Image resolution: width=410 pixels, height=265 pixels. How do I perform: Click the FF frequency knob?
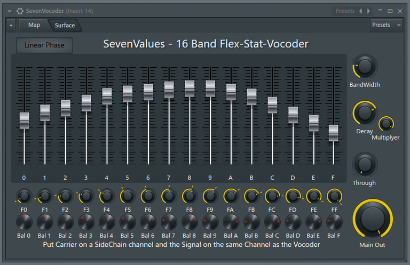pyautogui.click(x=334, y=196)
